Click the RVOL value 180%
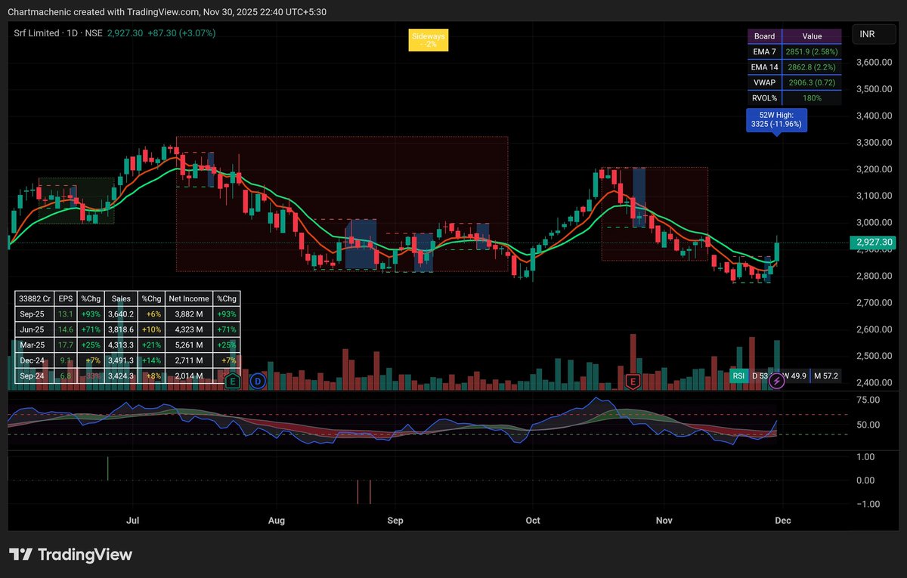907x578 pixels. pos(812,97)
